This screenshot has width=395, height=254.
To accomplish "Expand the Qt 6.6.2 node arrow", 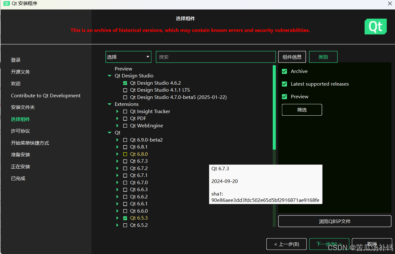I will (x=118, y=197).
